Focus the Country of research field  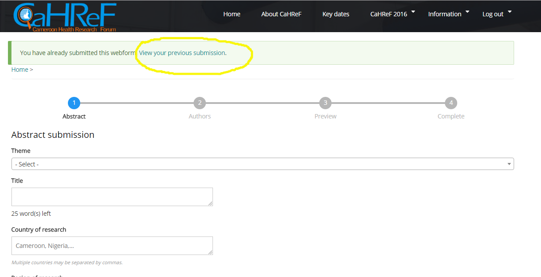[112, 245]
